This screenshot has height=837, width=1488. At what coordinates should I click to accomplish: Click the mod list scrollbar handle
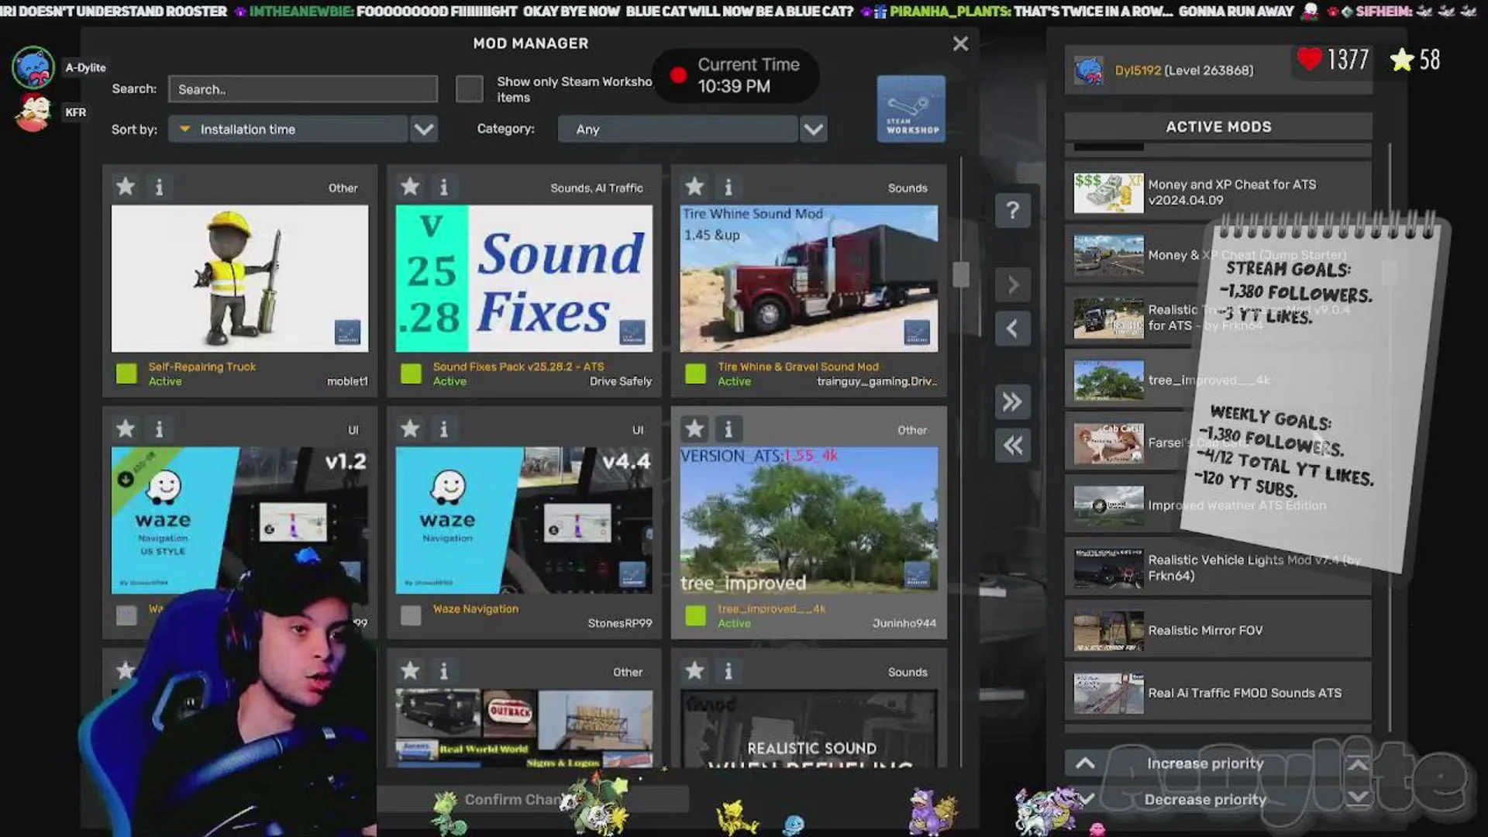click(x=961, y=274)
